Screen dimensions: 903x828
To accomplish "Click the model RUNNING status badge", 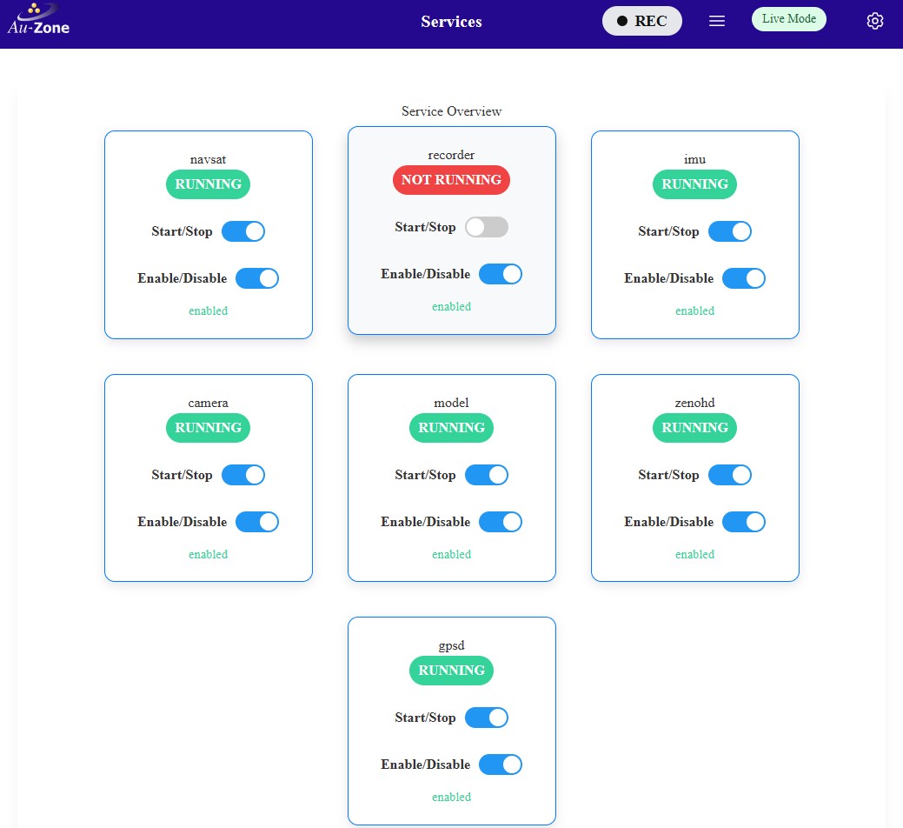I will coord(452,428).
